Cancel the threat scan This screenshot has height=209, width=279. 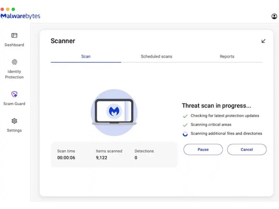click(x=247, y=149)
